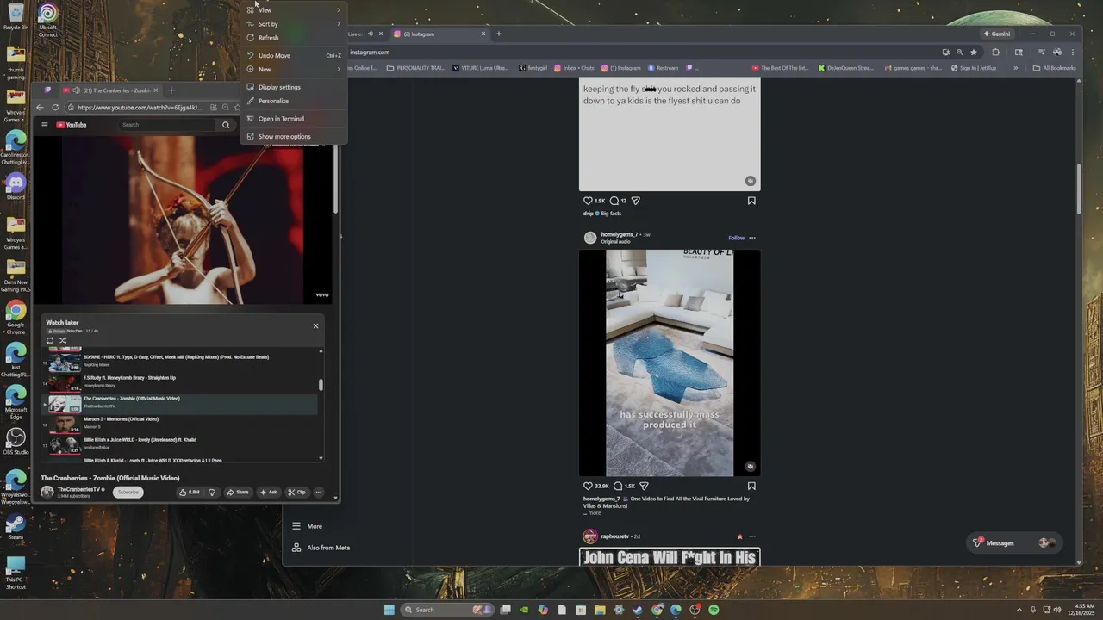
Task: Click the Watch later playlist scrollbar thumb
Action: tap(321, 385)
